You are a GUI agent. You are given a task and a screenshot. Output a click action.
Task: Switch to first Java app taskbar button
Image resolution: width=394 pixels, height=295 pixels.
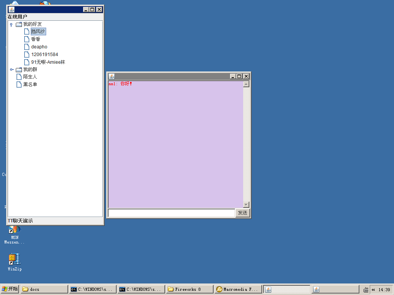pyautogui.click(x=287, y=289)
